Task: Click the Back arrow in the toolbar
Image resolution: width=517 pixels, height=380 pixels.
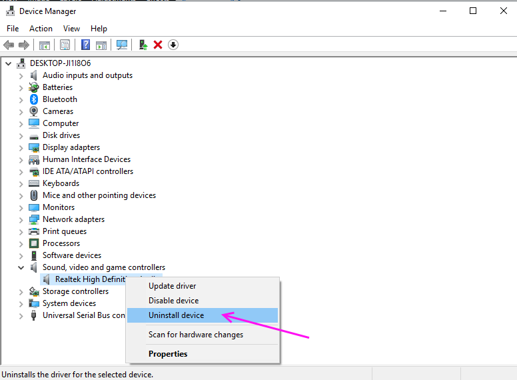Action: click(9, 45)
